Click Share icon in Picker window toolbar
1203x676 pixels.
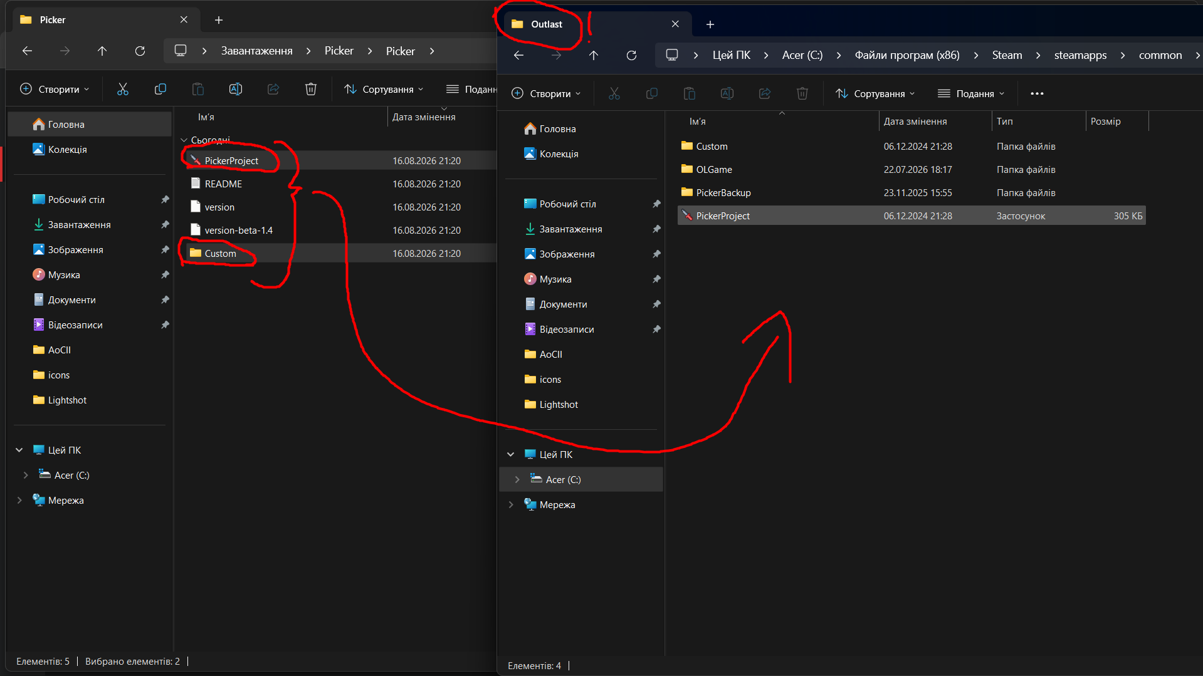273,89
